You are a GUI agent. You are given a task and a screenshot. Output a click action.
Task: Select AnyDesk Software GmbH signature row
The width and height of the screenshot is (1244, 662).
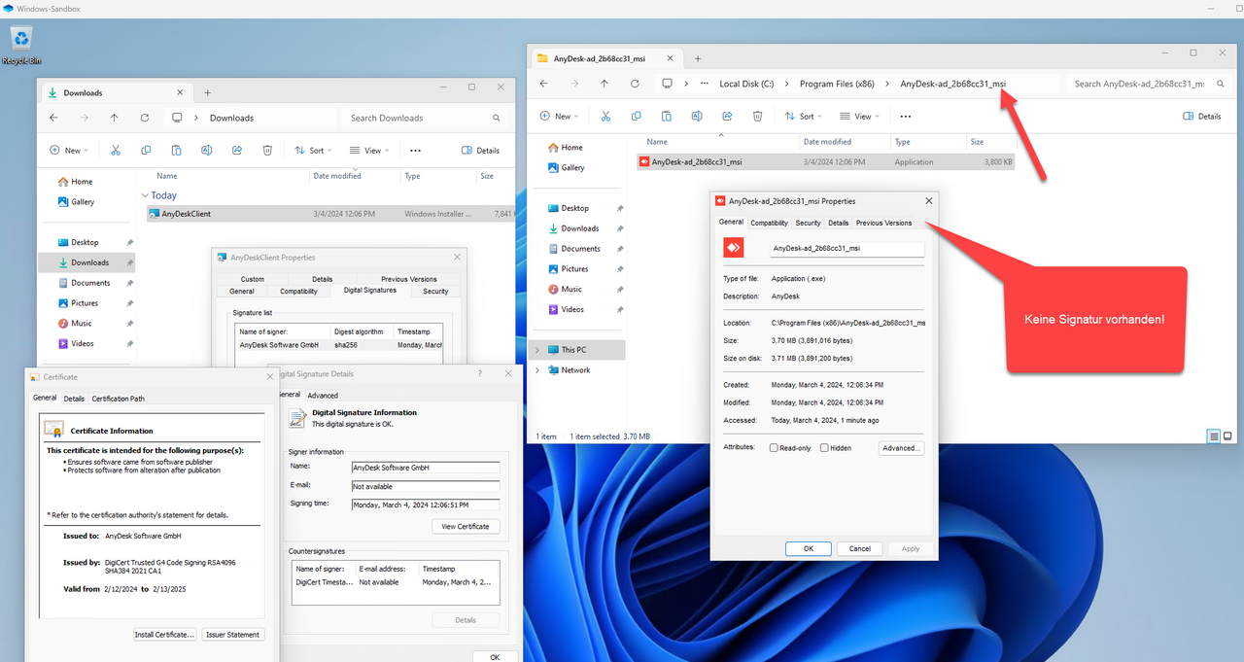pos(338,344)
